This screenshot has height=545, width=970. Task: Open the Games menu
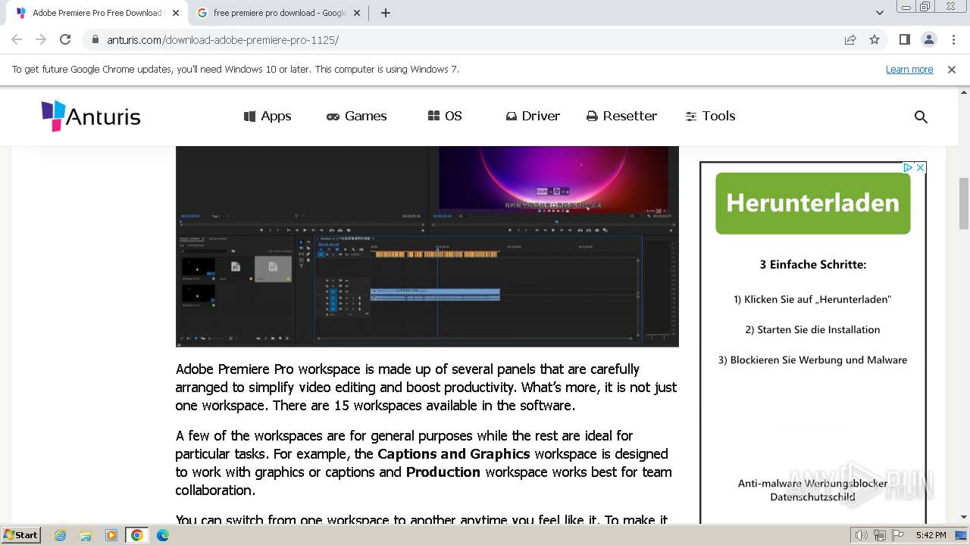pos(356,116)
